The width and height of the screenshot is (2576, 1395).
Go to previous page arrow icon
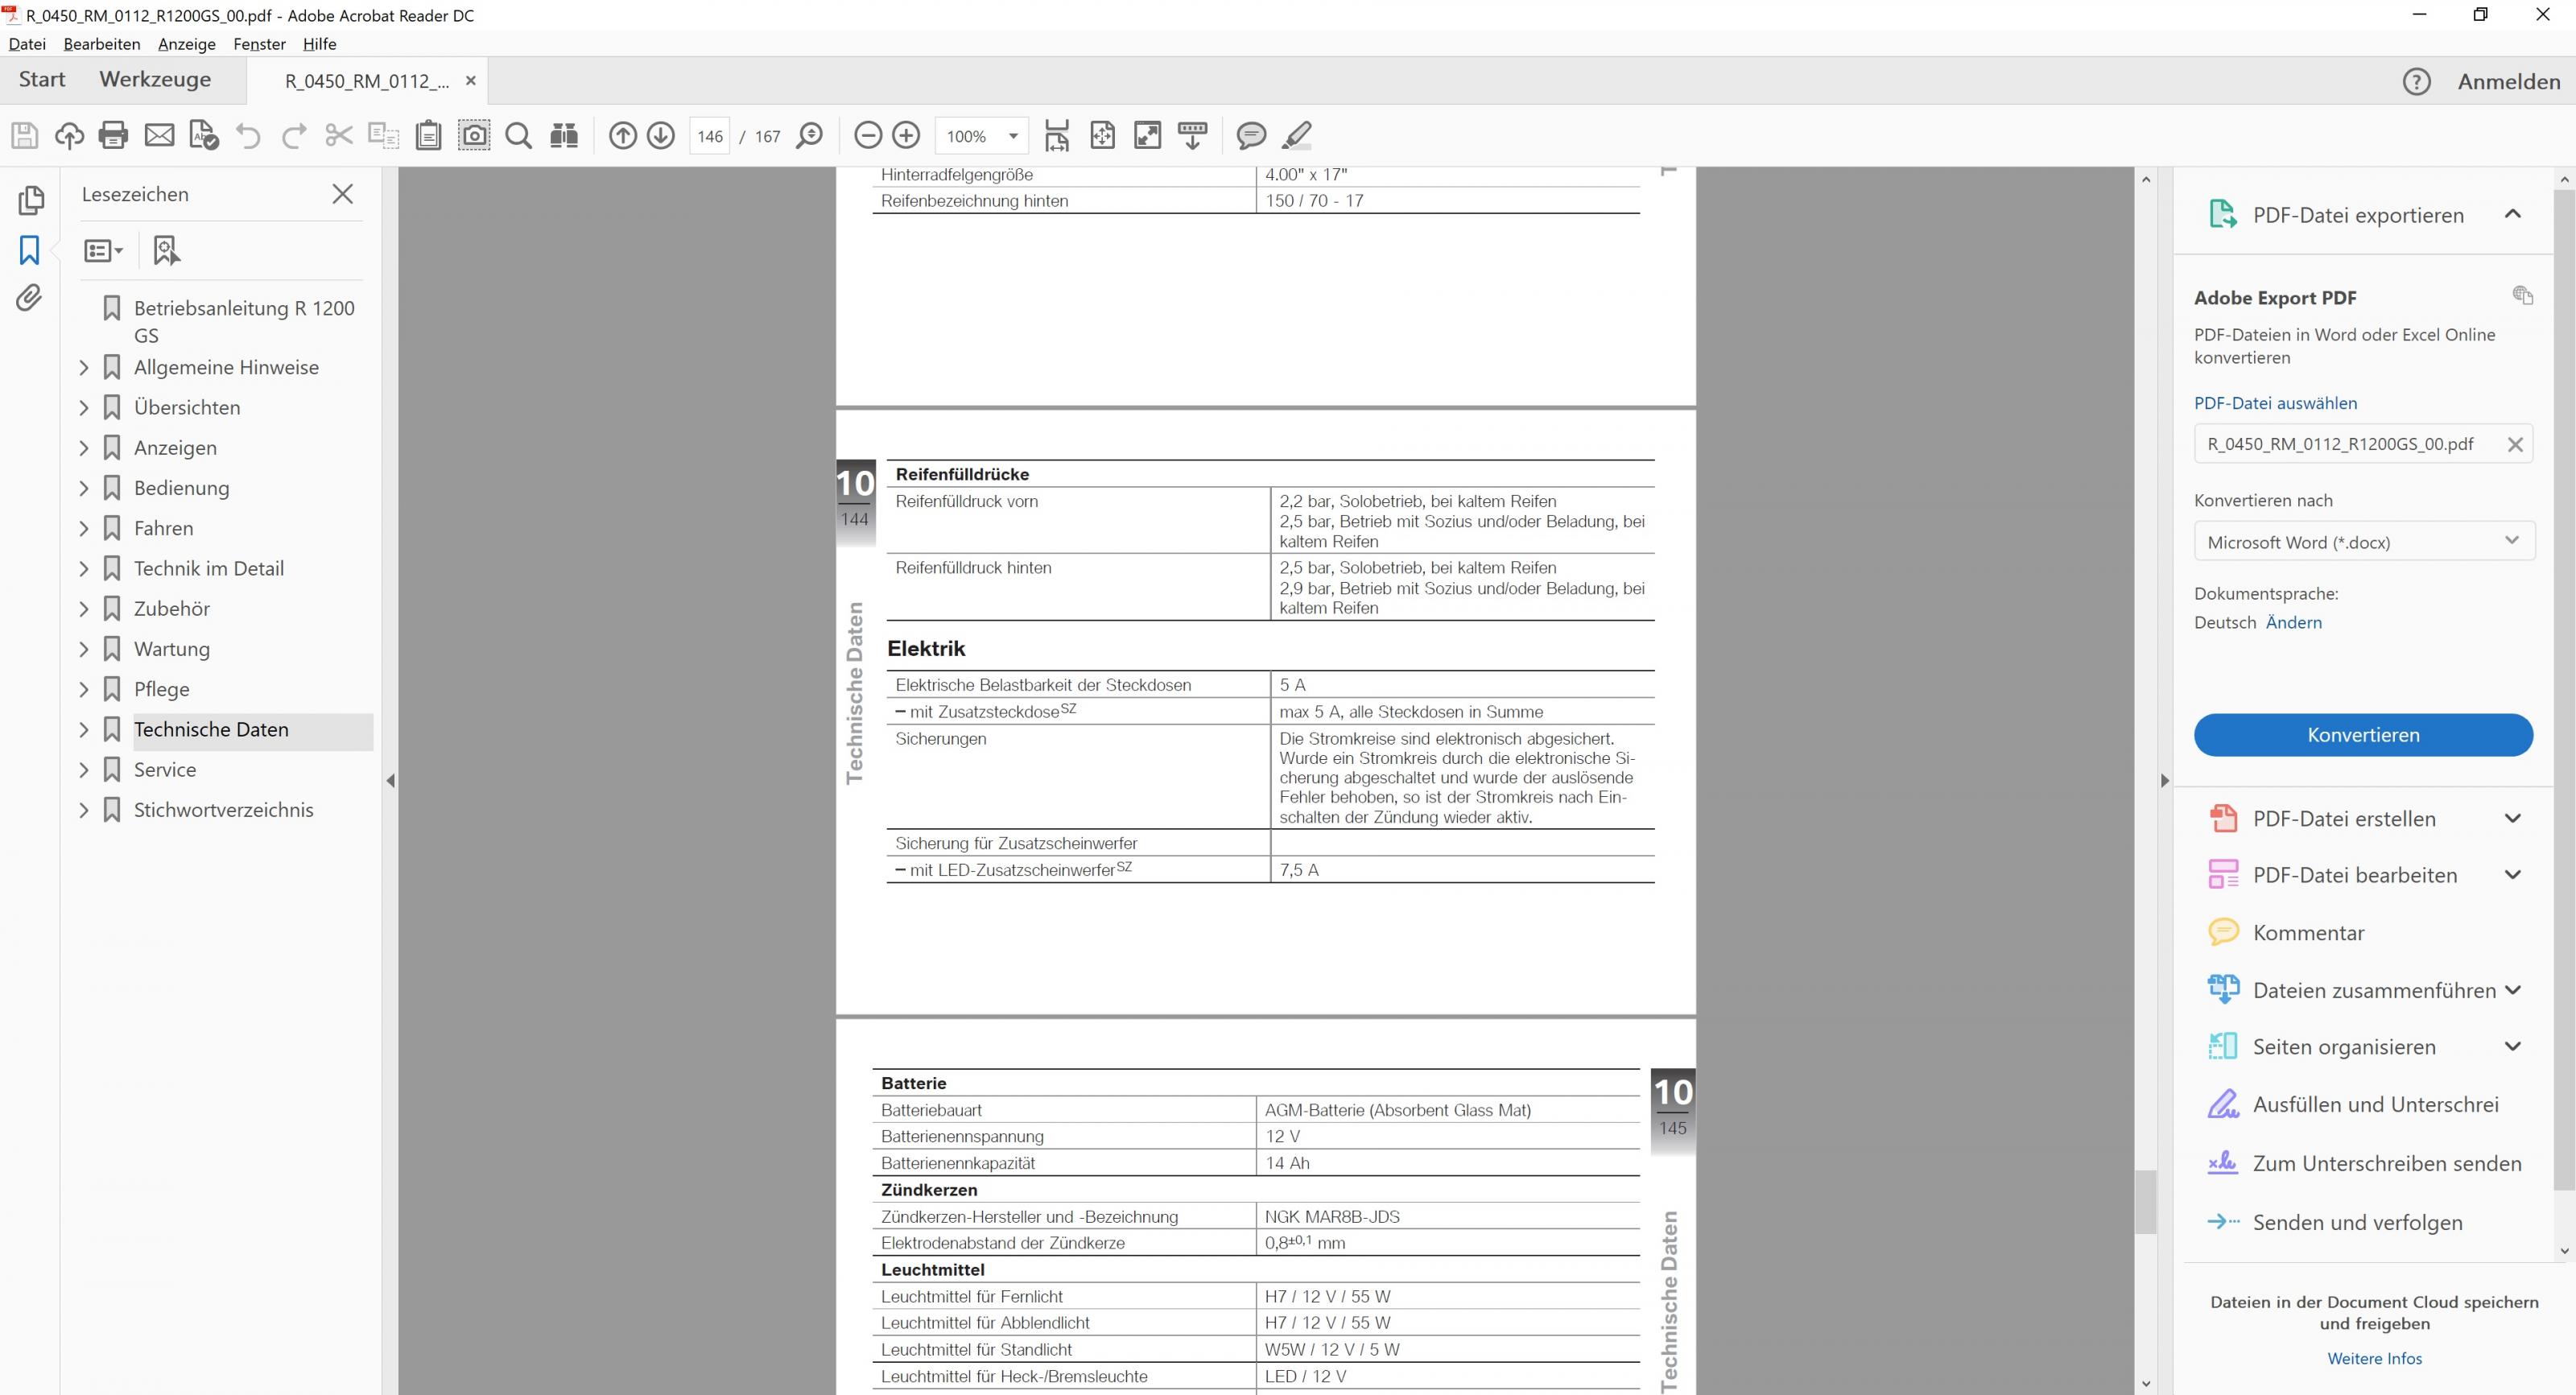(x=622, y=135)
